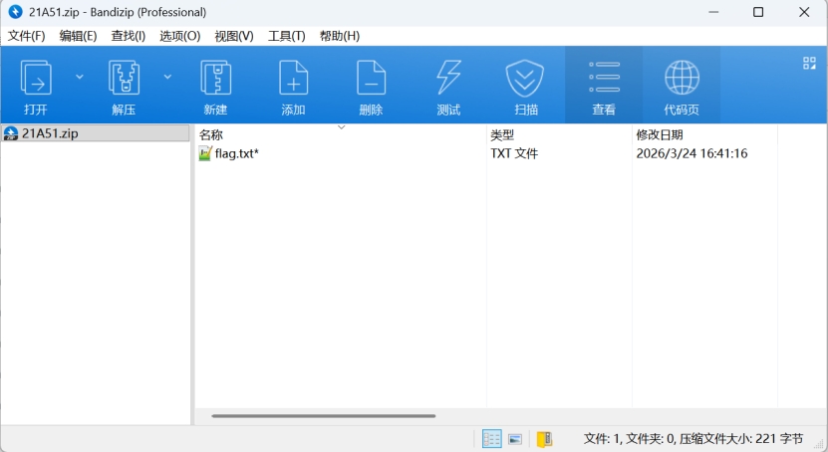The width and height of the screenshot is (828, 452).
Task: Click the Add (添加) file icon
Action: pyautogui.click(x=293, y=78)
